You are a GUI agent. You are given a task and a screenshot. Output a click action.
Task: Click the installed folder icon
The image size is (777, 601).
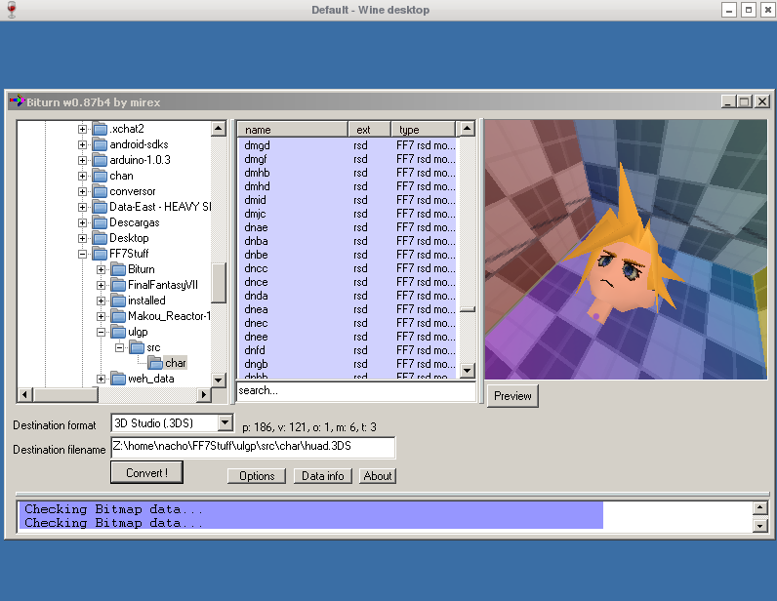point(119,300)
